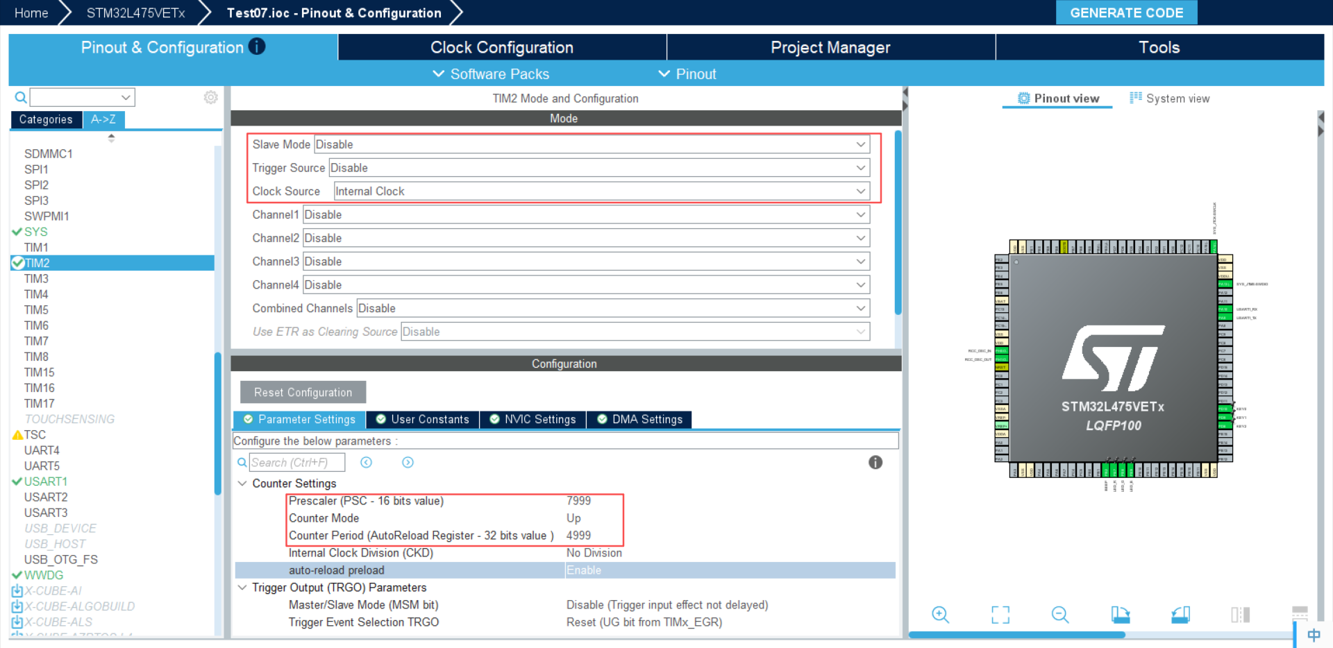
Task: Select the Pinout view tab
Action: pos(1058,99)
